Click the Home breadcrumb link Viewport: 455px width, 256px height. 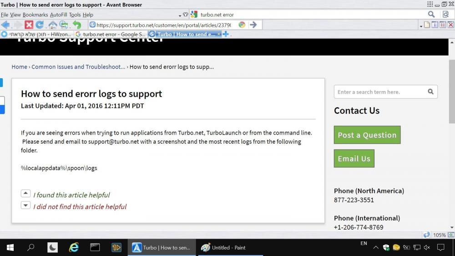[20, 67]
